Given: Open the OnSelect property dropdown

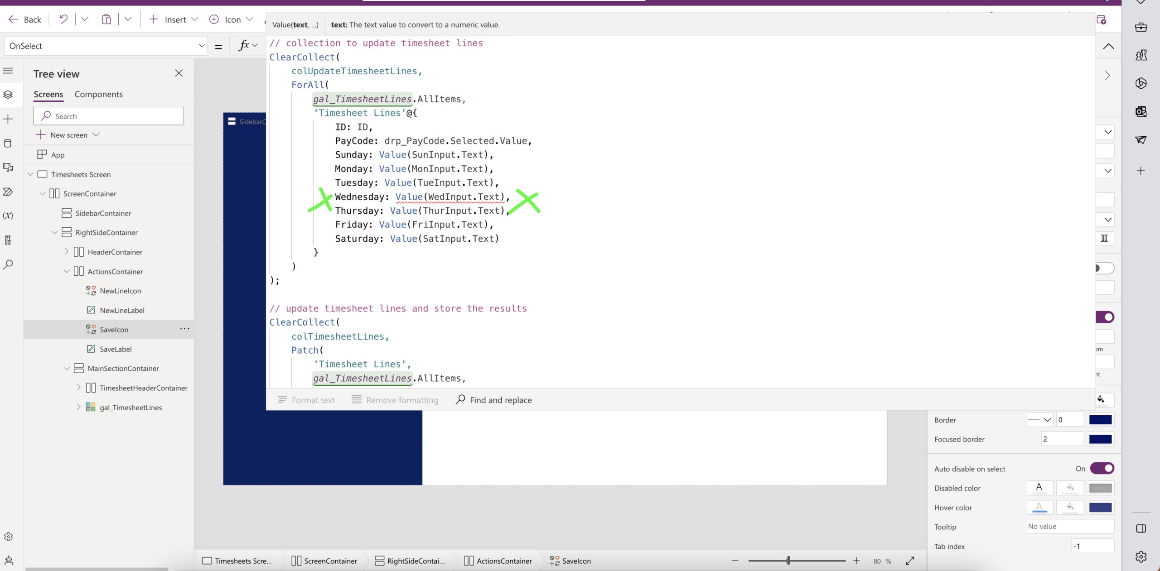Looking at the screenshot, I should (x=202, y=46).
